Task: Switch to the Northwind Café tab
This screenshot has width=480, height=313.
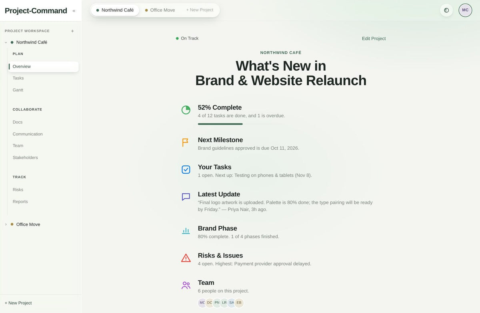Action: (115, 10)
